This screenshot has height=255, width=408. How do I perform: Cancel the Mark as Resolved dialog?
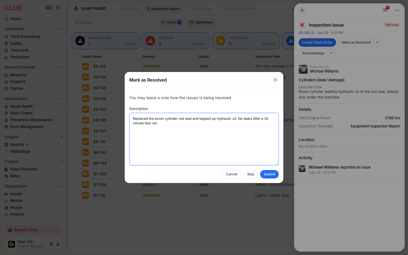[x=232, y=174]
